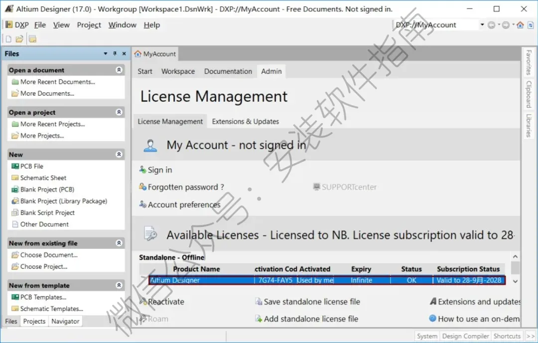Switch to the Start tab
538x343 pixels.
[145, 71]
